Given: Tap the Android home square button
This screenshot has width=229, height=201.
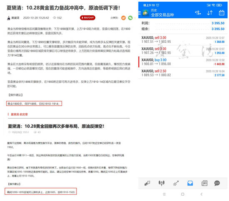Looking at the screenshot, I should click(182, 194).
